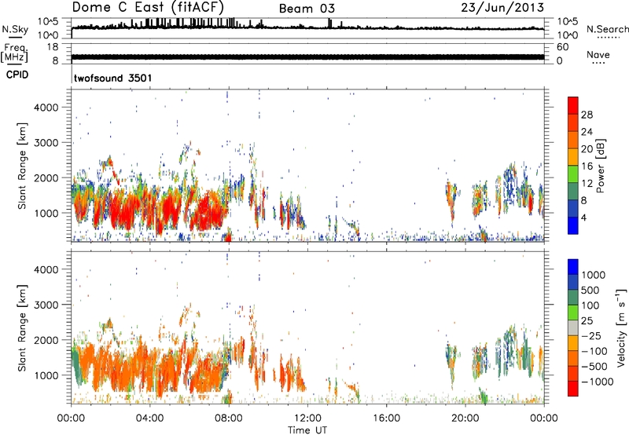Pick the red top segment of Power color bar
The image size is (629, 435).
click(x=573, y=106)
